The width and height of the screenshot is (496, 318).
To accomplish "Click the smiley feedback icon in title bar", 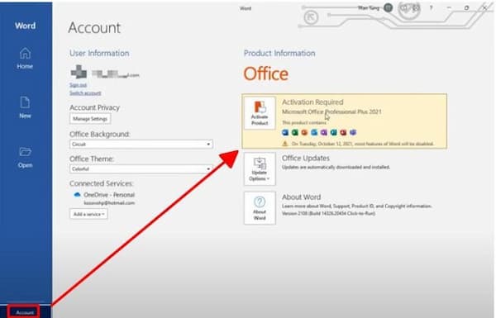I will [404, 8].
